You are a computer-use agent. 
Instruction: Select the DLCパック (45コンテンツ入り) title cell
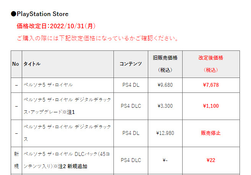[67, 160]
